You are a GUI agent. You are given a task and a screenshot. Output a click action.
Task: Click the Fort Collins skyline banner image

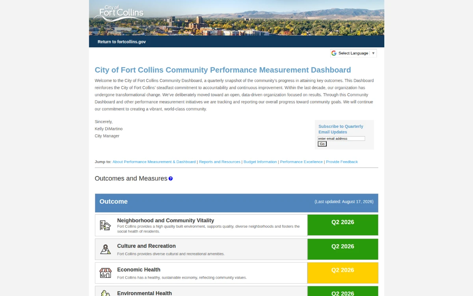click(236, 18)
